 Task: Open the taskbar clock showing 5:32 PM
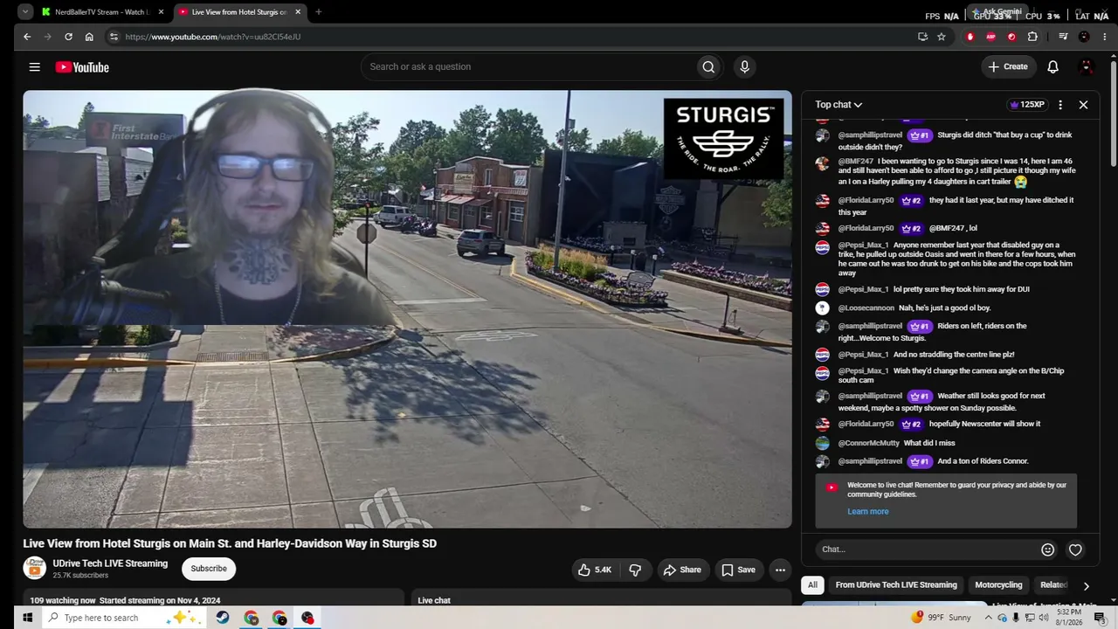[1067, 618]
